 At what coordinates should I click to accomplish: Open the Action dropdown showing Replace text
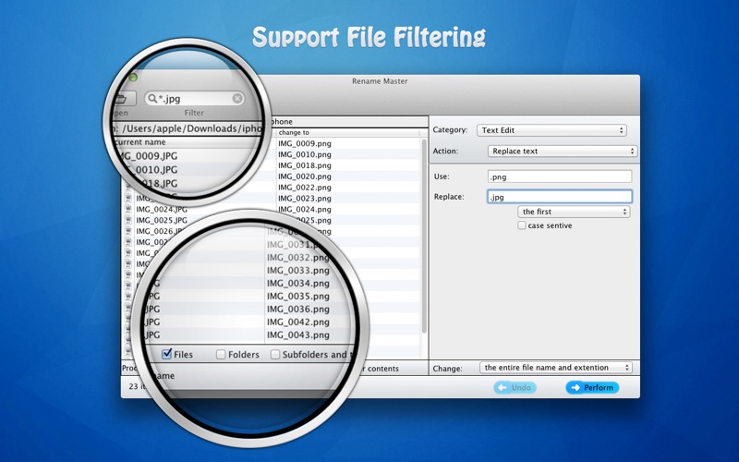coord(562,151)
